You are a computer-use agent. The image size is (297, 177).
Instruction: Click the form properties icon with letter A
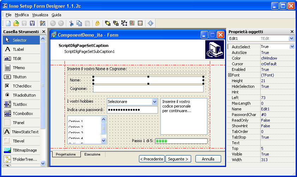[x=42, y=23]
